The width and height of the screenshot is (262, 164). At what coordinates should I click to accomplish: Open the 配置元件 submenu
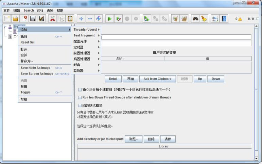(x=87, y=41)
